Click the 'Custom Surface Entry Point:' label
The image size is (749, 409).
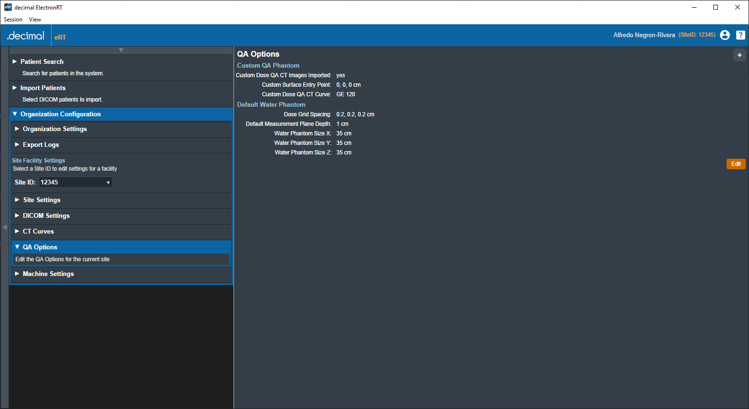click(296, 85)
